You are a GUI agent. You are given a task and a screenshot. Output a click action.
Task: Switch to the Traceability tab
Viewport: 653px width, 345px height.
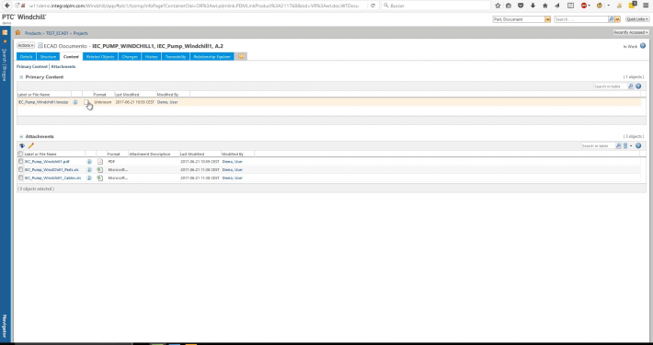[176, 56]
